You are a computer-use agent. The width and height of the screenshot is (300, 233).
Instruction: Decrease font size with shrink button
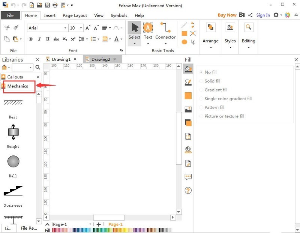point(96,28)
